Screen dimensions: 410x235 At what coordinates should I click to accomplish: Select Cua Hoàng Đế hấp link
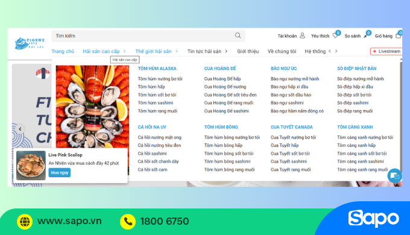point(222,79)
